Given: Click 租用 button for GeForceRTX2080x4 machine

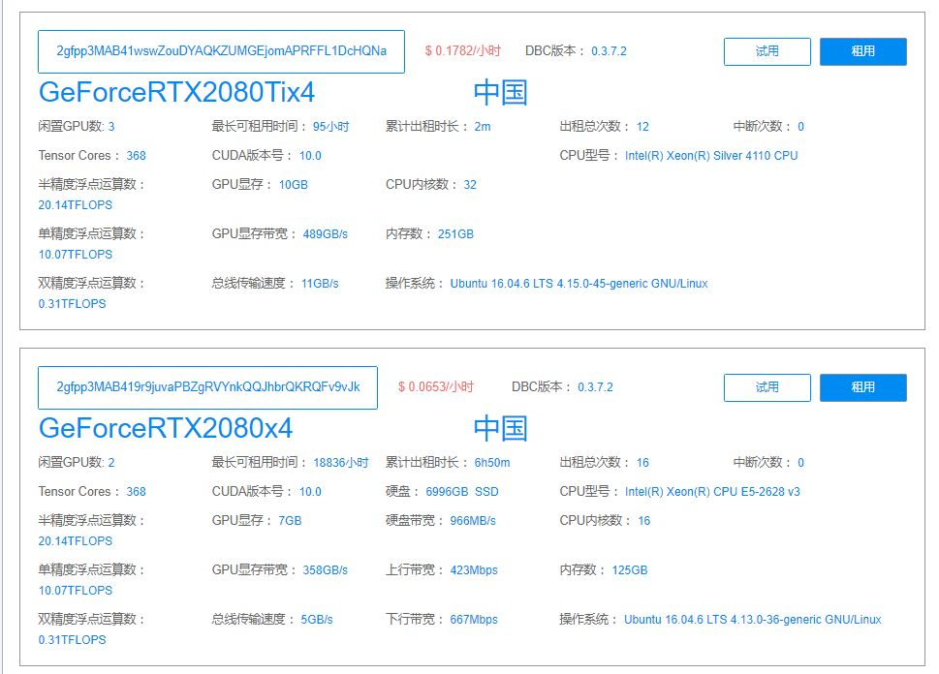Looking at the screenshot, I should click(863, 387).
